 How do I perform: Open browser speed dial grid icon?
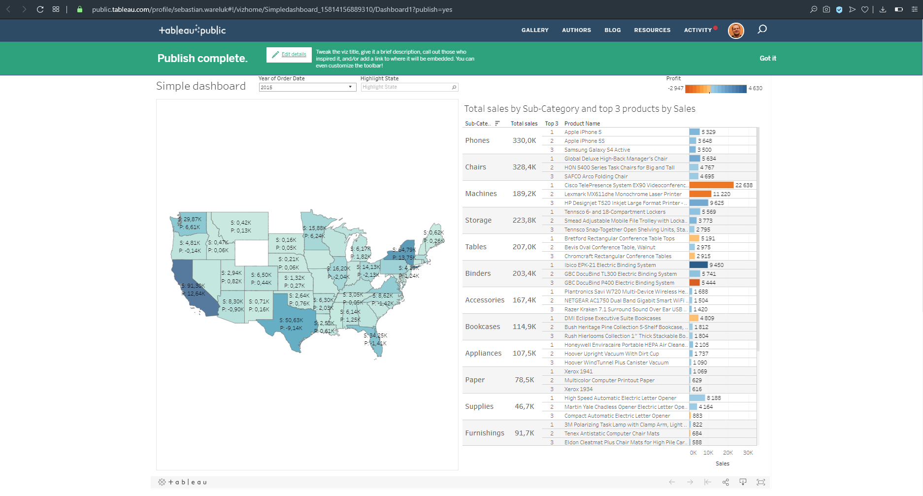[x=56, y=9]
